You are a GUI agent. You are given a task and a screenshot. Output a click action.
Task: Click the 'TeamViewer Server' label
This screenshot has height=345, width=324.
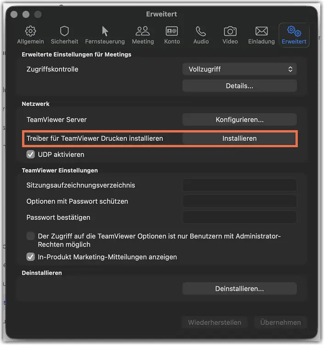[57, 120]
